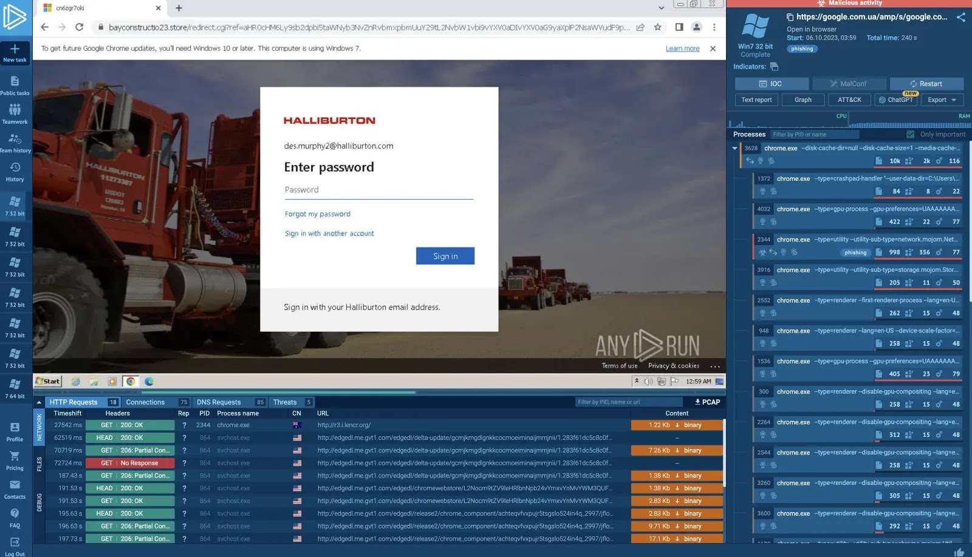Download the PCAP from the network panel
This screenshot has height=557, width=972.
pyautogui.click(x=705, y=402)
